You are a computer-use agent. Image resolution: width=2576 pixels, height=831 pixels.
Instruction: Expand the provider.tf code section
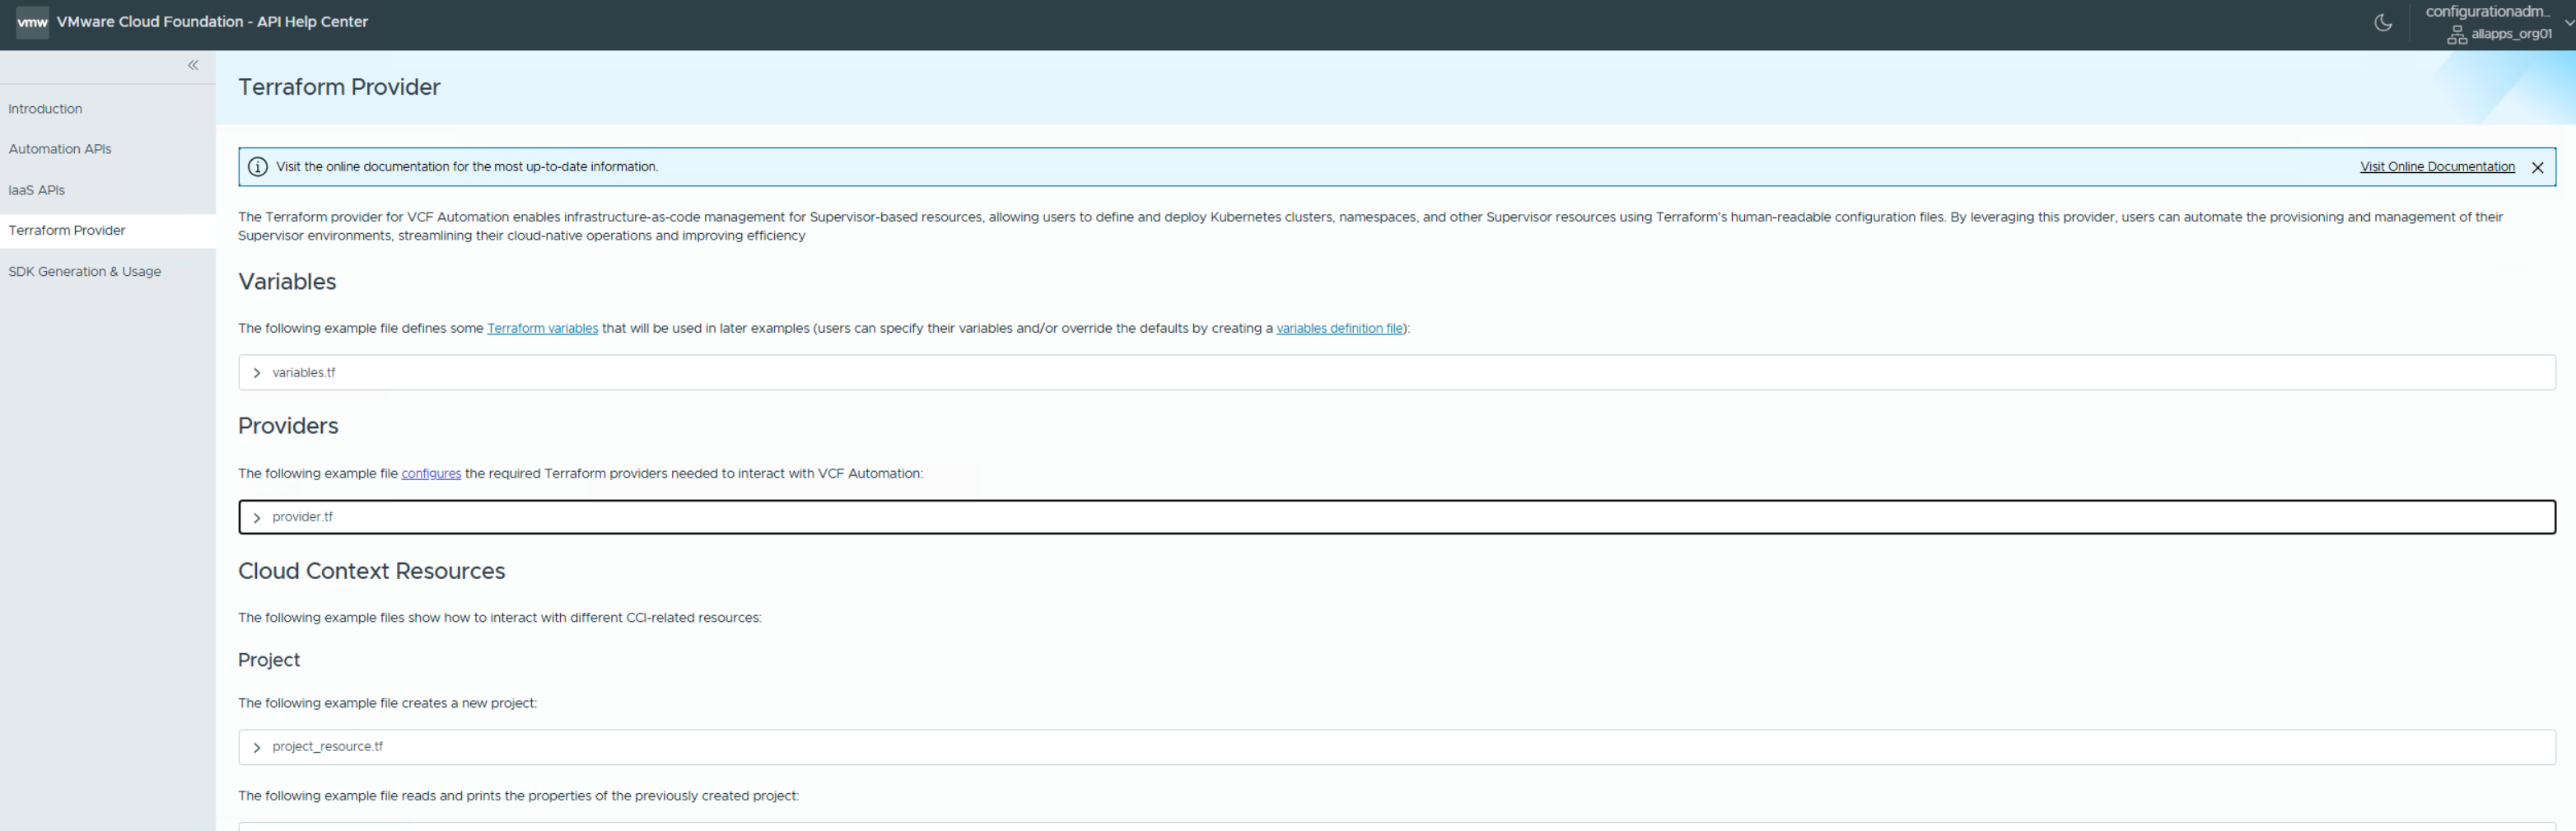click(x=257, y=517)
